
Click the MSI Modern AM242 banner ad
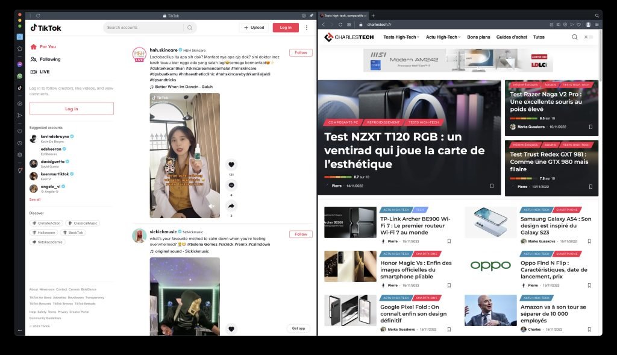tap(458, 60)
